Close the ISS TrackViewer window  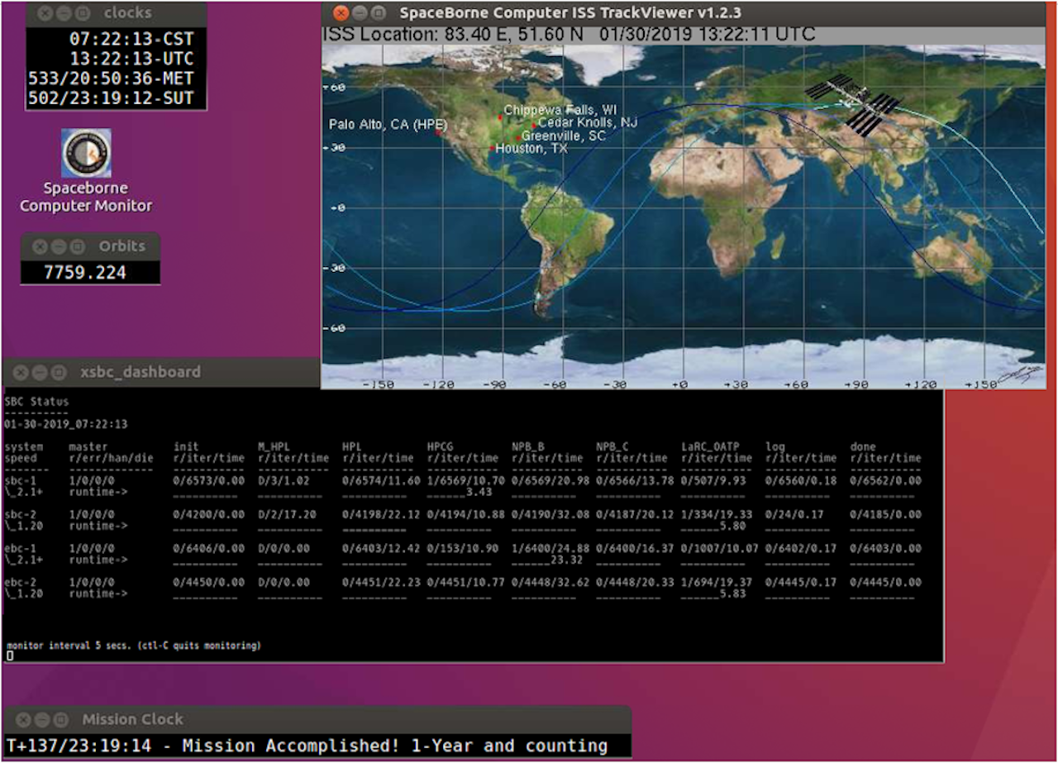340,12
